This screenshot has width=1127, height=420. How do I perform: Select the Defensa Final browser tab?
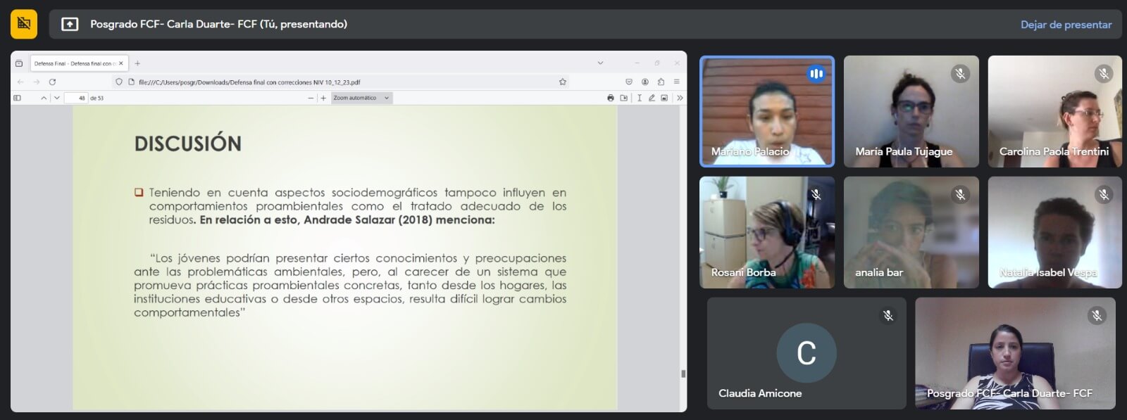coord(74,63)
